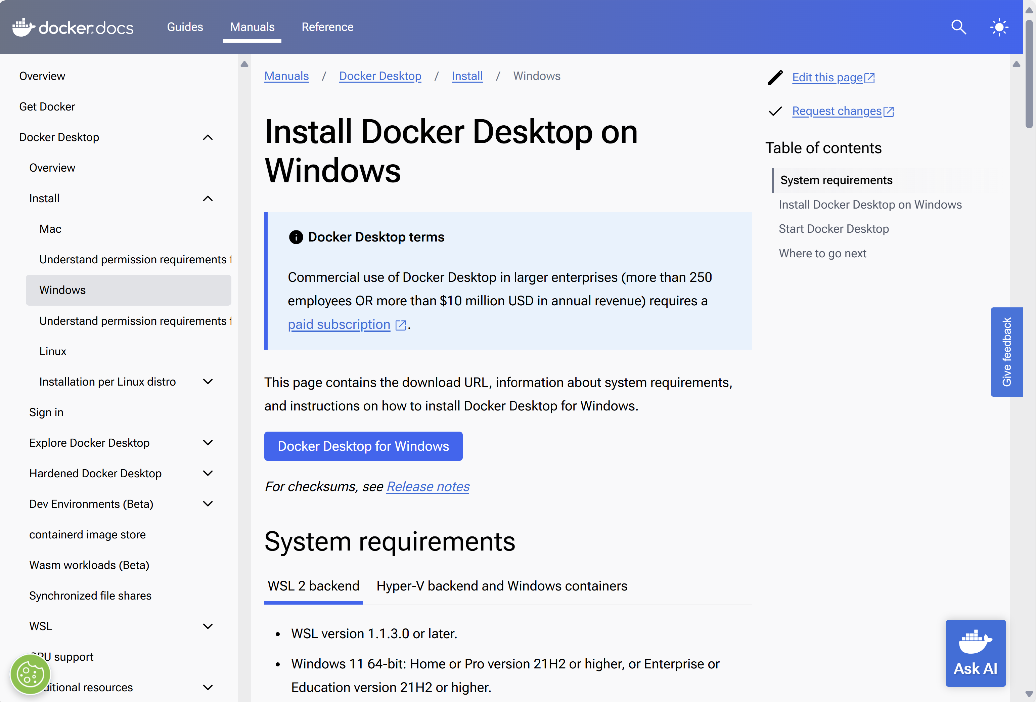
Task: Open the search magnifier icon
Action: [x=958, y=27]
